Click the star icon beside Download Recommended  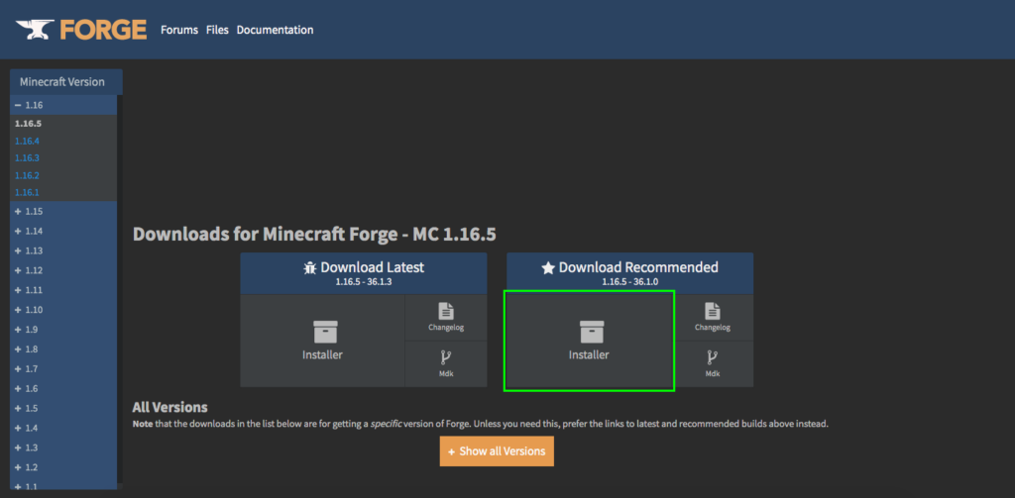point(547,267)
